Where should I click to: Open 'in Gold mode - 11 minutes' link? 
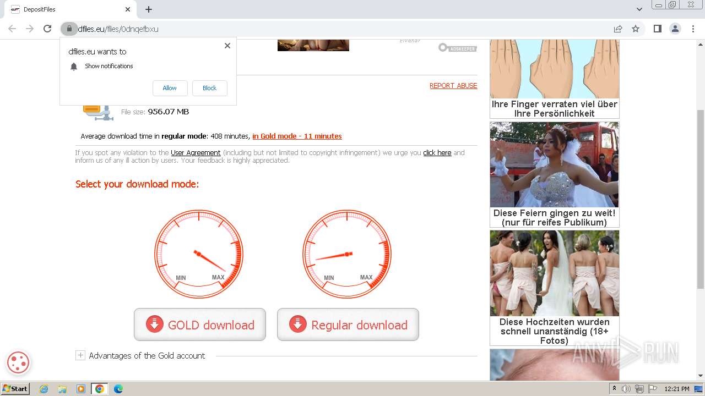click(x=297, y=136)
